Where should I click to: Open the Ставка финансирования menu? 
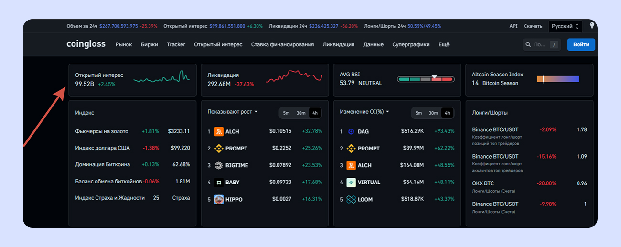[x=282, y=44]
